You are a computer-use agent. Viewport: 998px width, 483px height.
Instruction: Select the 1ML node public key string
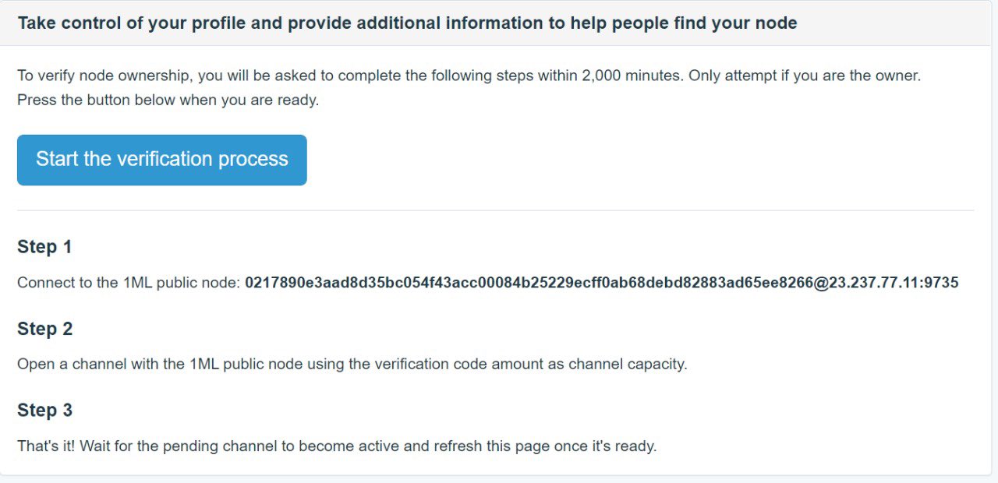[x=529, y=283]
